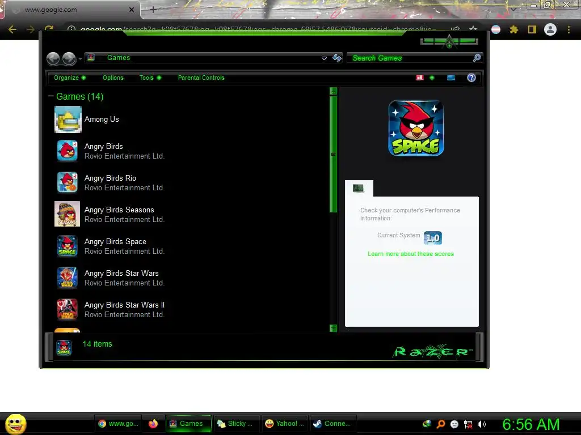Toggle the preview pane icon
Screen dimensions: 581x435
pos(451,78)
